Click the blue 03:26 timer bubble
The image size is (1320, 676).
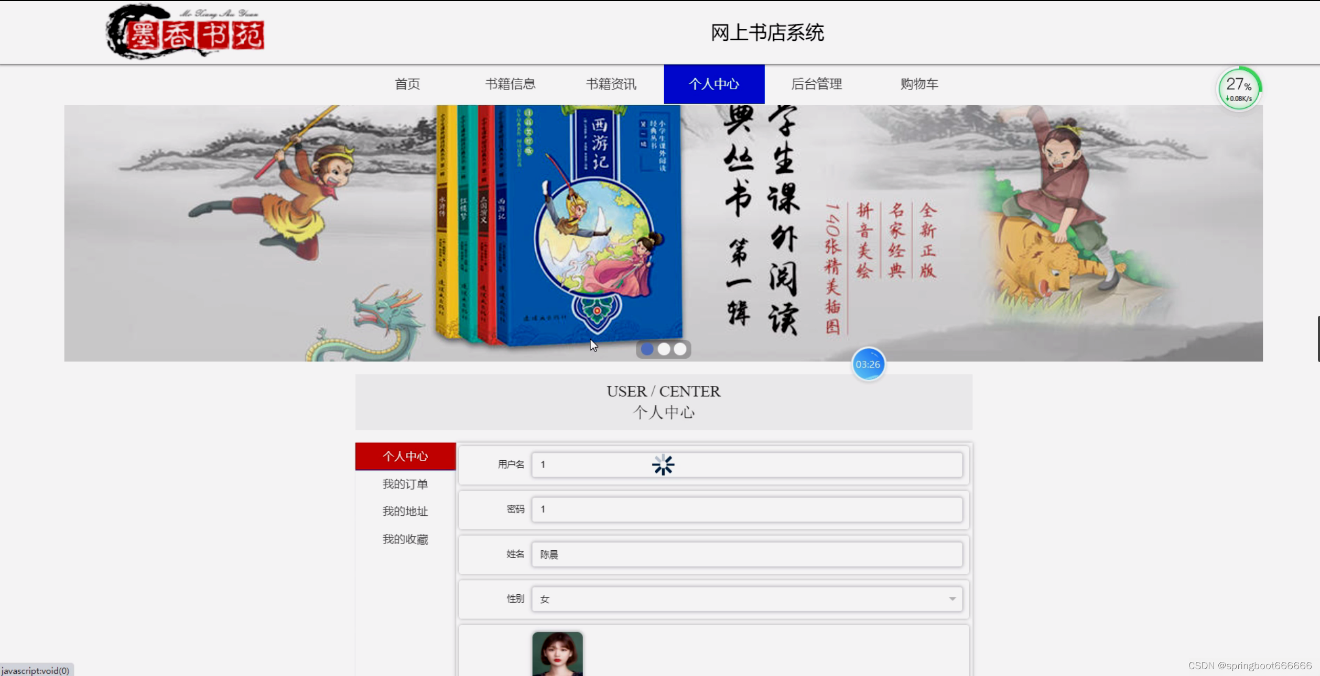pos(868,364)
